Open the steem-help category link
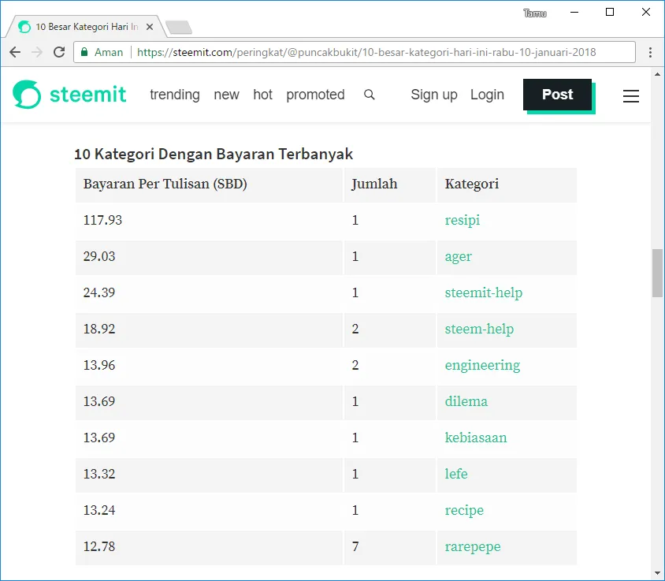 (479, 329)
